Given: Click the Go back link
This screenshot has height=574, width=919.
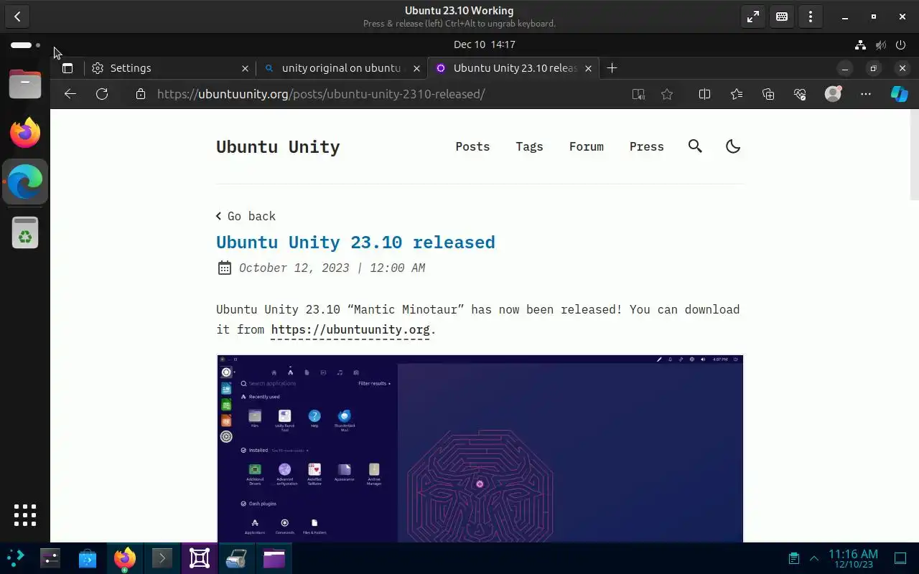Looking at the screenshot, I should [246, 216].
